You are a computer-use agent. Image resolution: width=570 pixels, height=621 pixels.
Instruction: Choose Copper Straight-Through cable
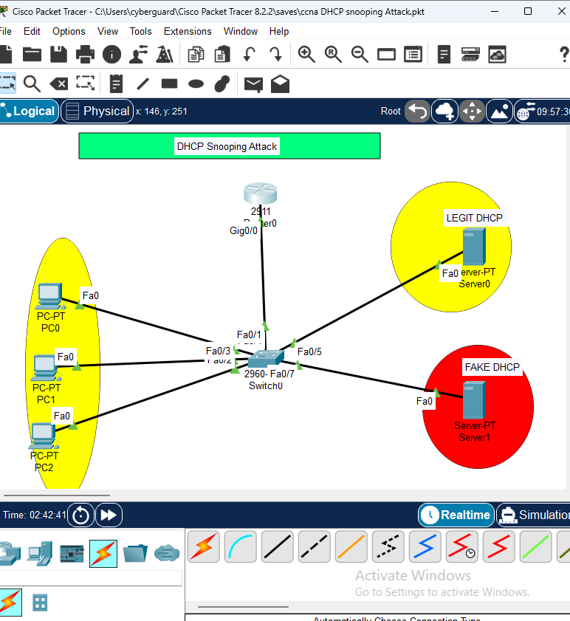(x=278, y=546)
